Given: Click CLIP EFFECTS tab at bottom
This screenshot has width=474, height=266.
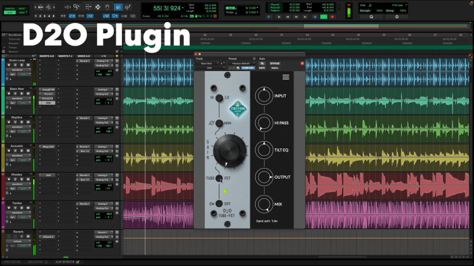Looking at the screenshot, I should tap(65, 262).
